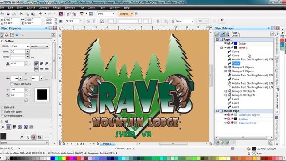Open the Effects menu
Image resolution: width=286 pixels, height=161 pixels.
[x=57, y=8]
